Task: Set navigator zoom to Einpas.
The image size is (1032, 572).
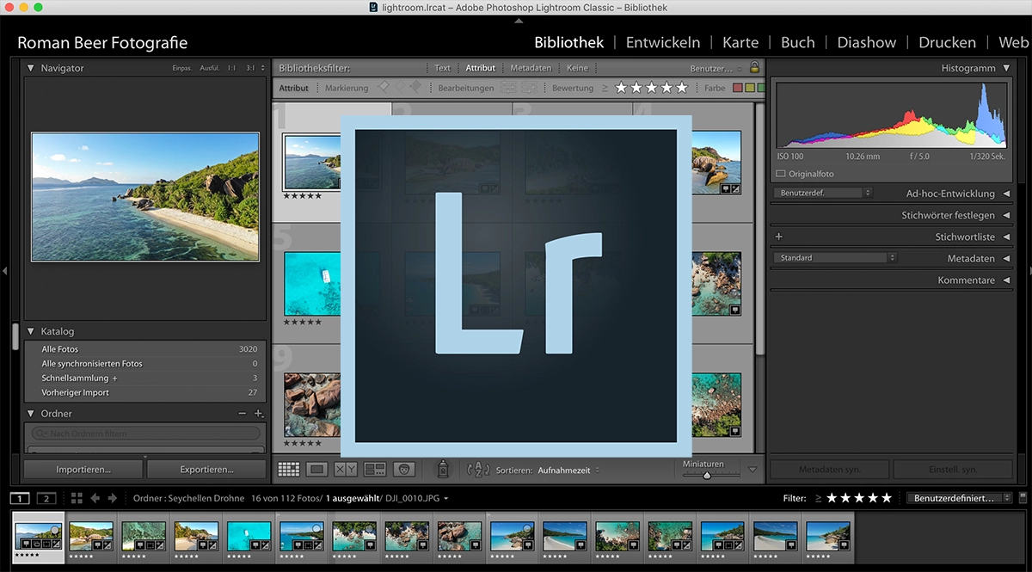Action: coord(181,68)
